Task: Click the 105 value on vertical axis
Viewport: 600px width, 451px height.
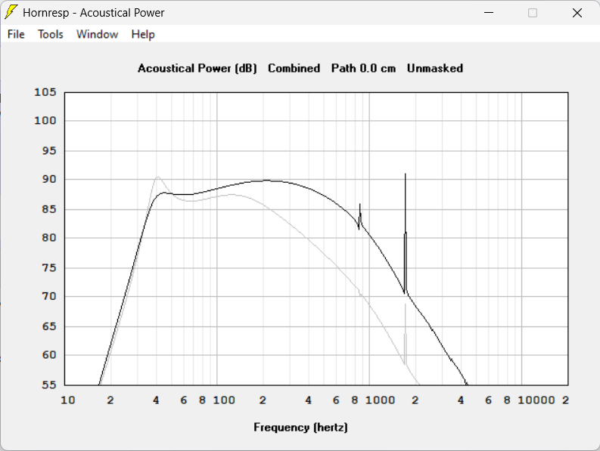Action: coord(45,92)
